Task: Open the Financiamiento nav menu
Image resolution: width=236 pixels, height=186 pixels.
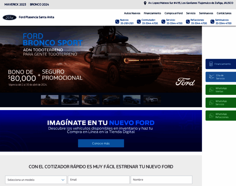Action: [x=152, y=13]
